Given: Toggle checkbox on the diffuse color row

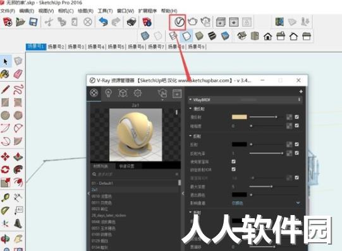Looking at the screenshot, I should pyautogui.click(x=296, y=117).
